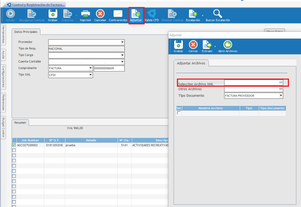Expand the Proveedor dropdown

tap(122, 42)
